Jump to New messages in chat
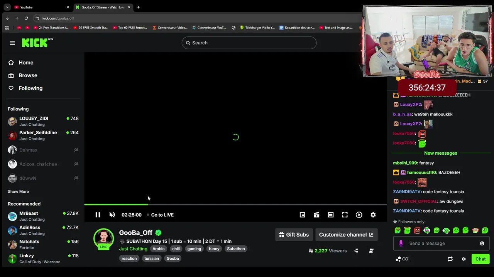 click(441, 153)
